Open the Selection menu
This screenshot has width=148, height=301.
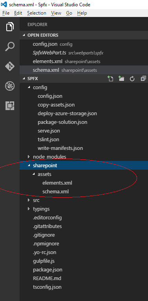(x=37, y=13)
